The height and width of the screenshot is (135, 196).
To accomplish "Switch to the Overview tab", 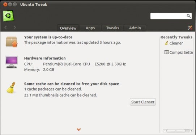I will tap(68, 28).
